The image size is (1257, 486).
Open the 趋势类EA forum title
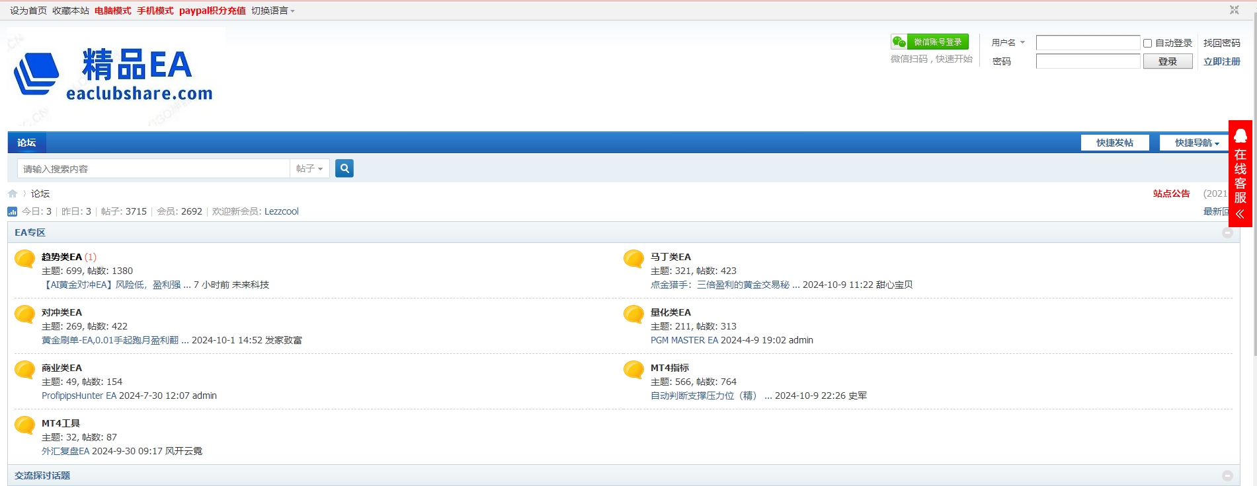[62, 257]
